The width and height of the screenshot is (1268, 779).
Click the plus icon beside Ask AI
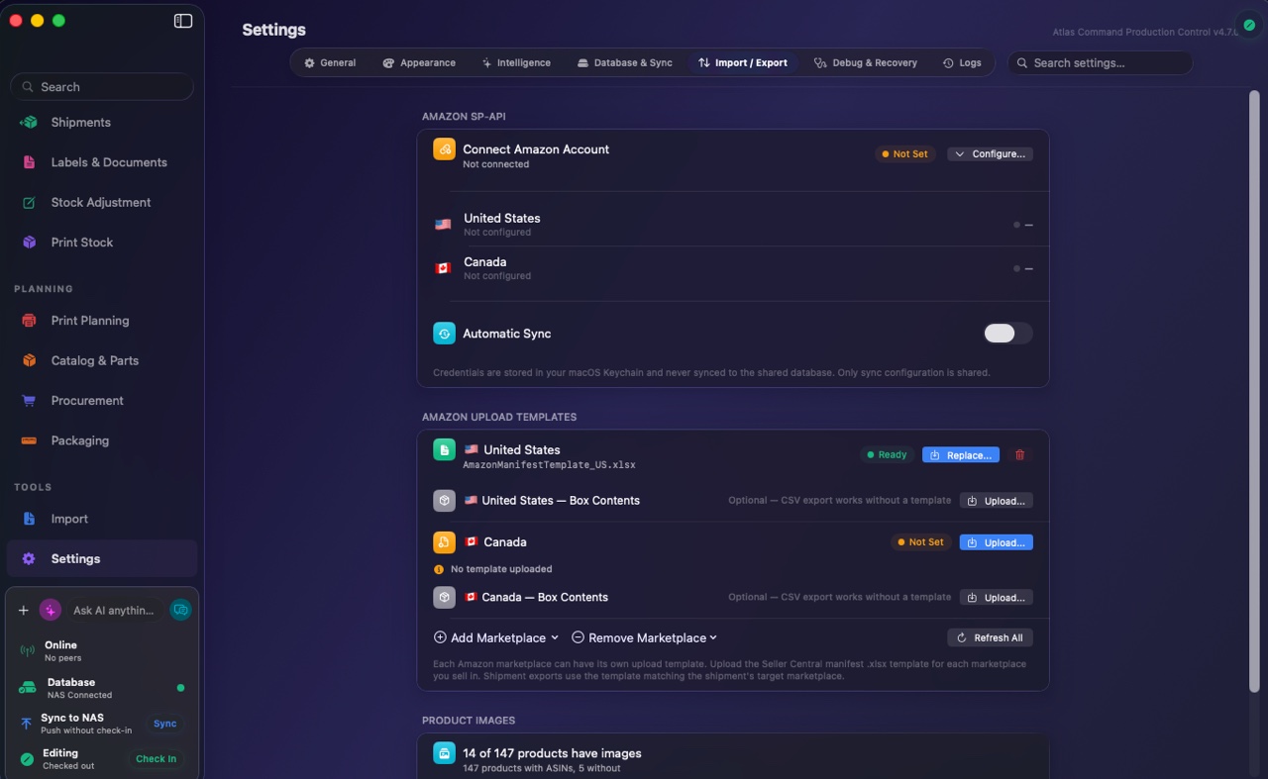[x=24, y=611]
